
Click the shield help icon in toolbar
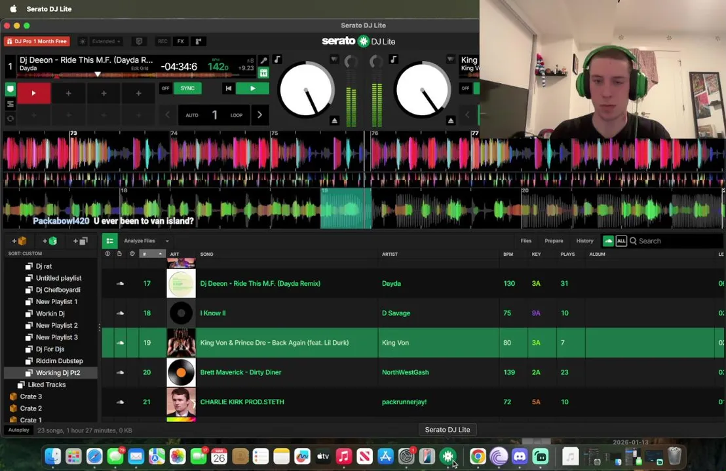139,41
